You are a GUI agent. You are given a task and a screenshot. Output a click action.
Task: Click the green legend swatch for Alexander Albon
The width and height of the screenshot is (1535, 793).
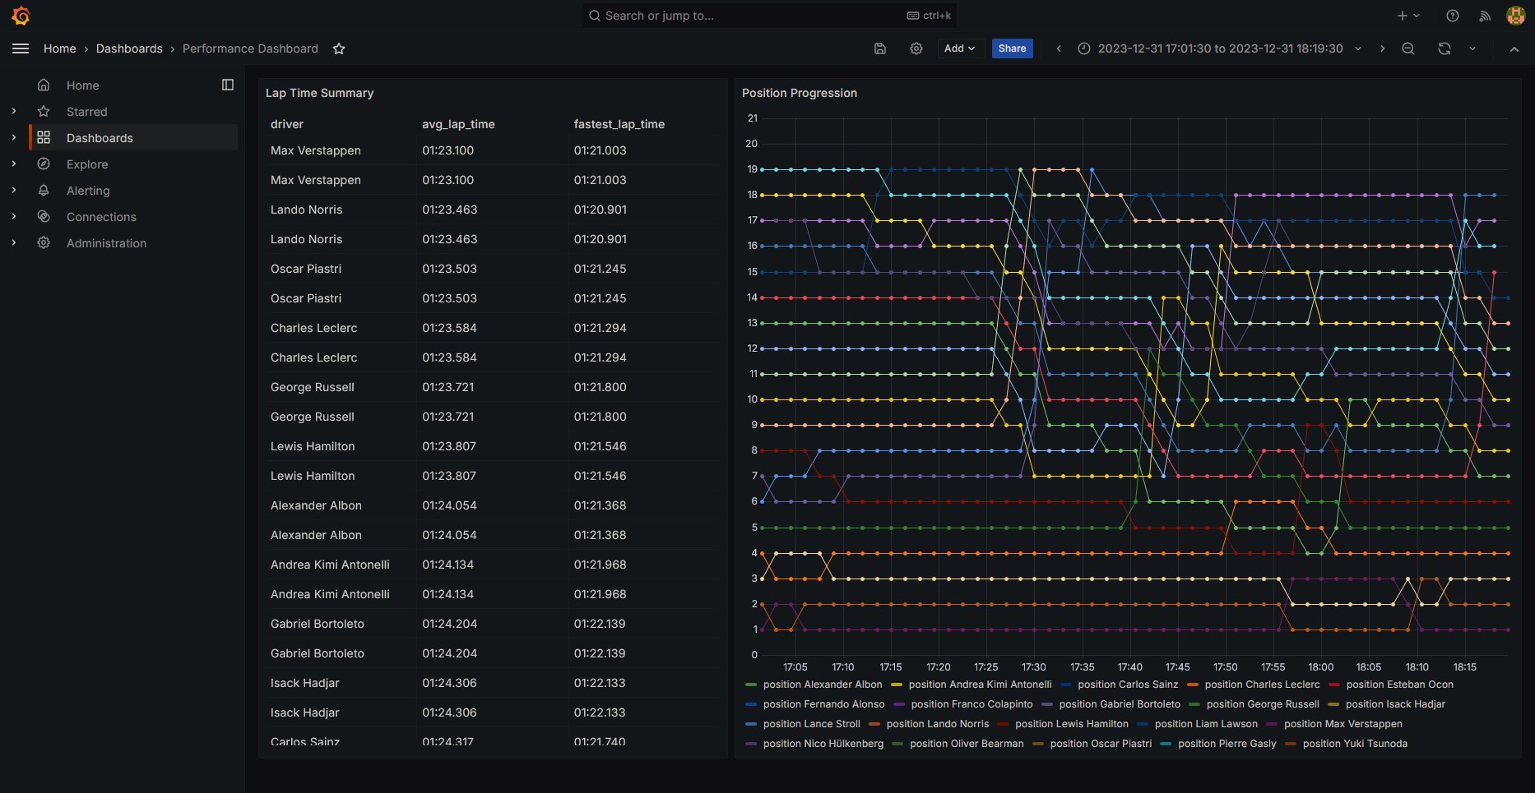pos(749,685)
